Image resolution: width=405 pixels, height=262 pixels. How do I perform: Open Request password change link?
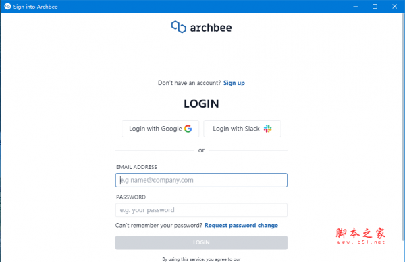[241, 226]
